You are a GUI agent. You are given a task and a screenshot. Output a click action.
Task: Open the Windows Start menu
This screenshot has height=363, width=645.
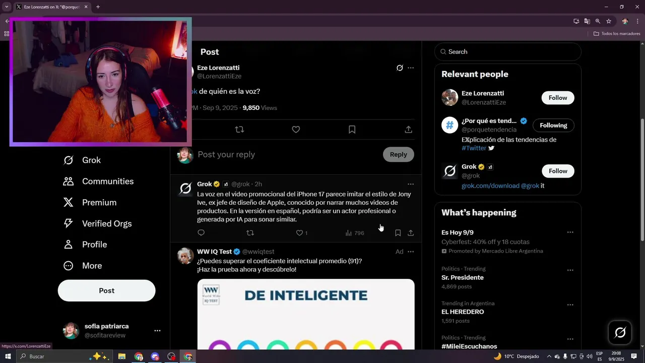8,356
